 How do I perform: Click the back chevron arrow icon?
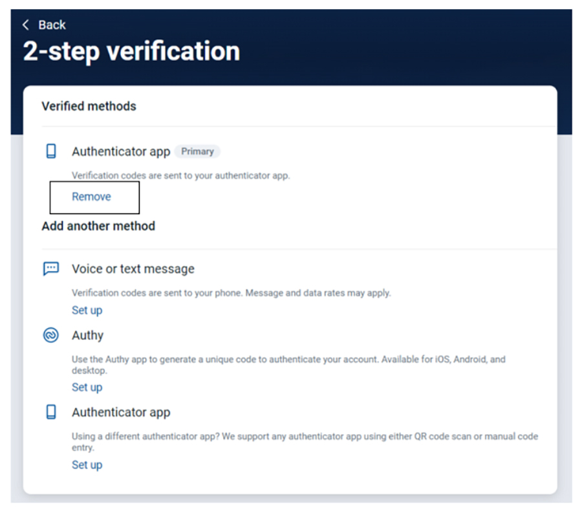(26, 25)
